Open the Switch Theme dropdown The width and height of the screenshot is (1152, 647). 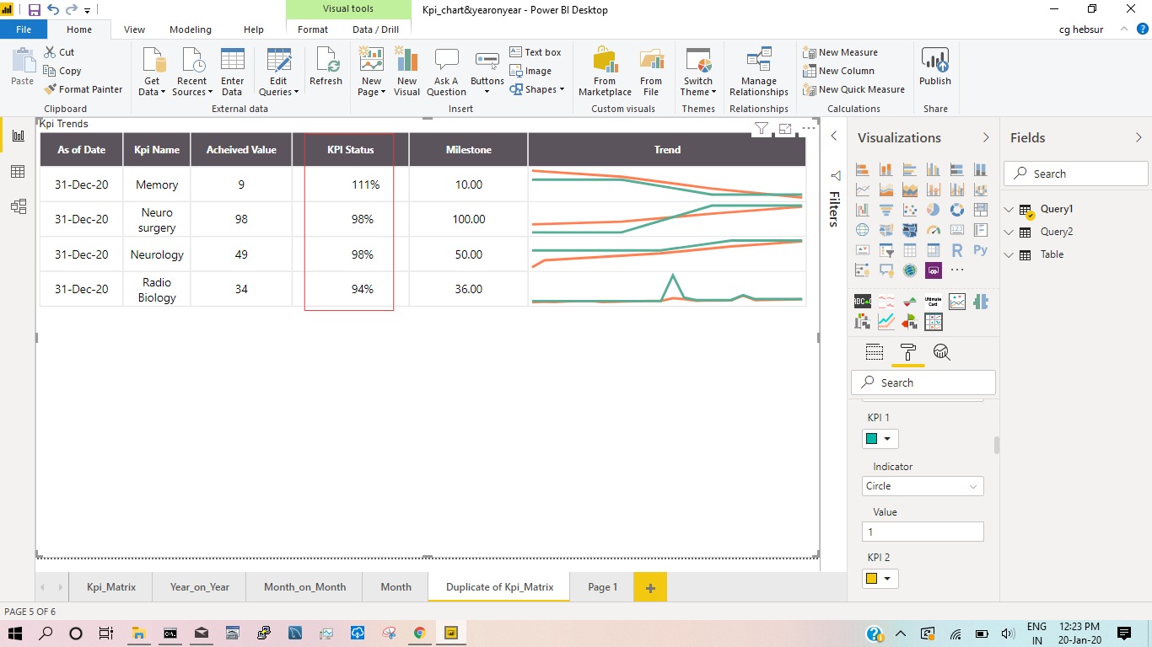click(698, 71)
